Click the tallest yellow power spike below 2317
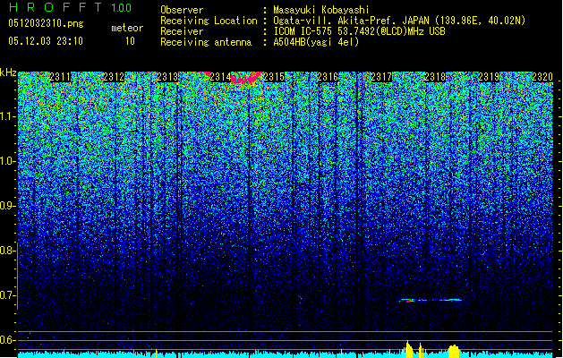The width and height of the screenshot is (563, 358). point(407,349)
